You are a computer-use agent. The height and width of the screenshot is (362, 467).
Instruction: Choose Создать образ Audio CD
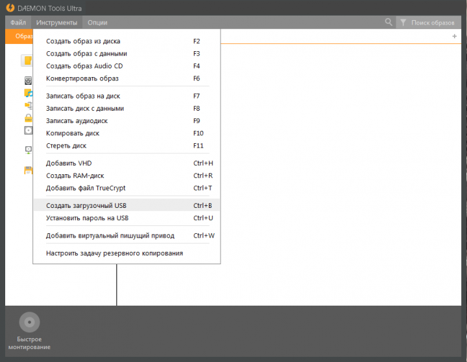click(126, 66)
